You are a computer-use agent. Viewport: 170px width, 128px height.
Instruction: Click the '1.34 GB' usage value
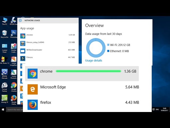coord(72,35)
